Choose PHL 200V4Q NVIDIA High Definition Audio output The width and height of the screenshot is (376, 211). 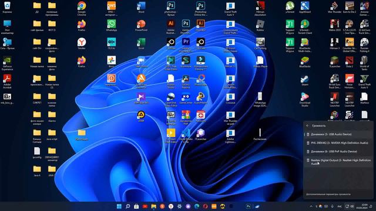click(338, 143)
